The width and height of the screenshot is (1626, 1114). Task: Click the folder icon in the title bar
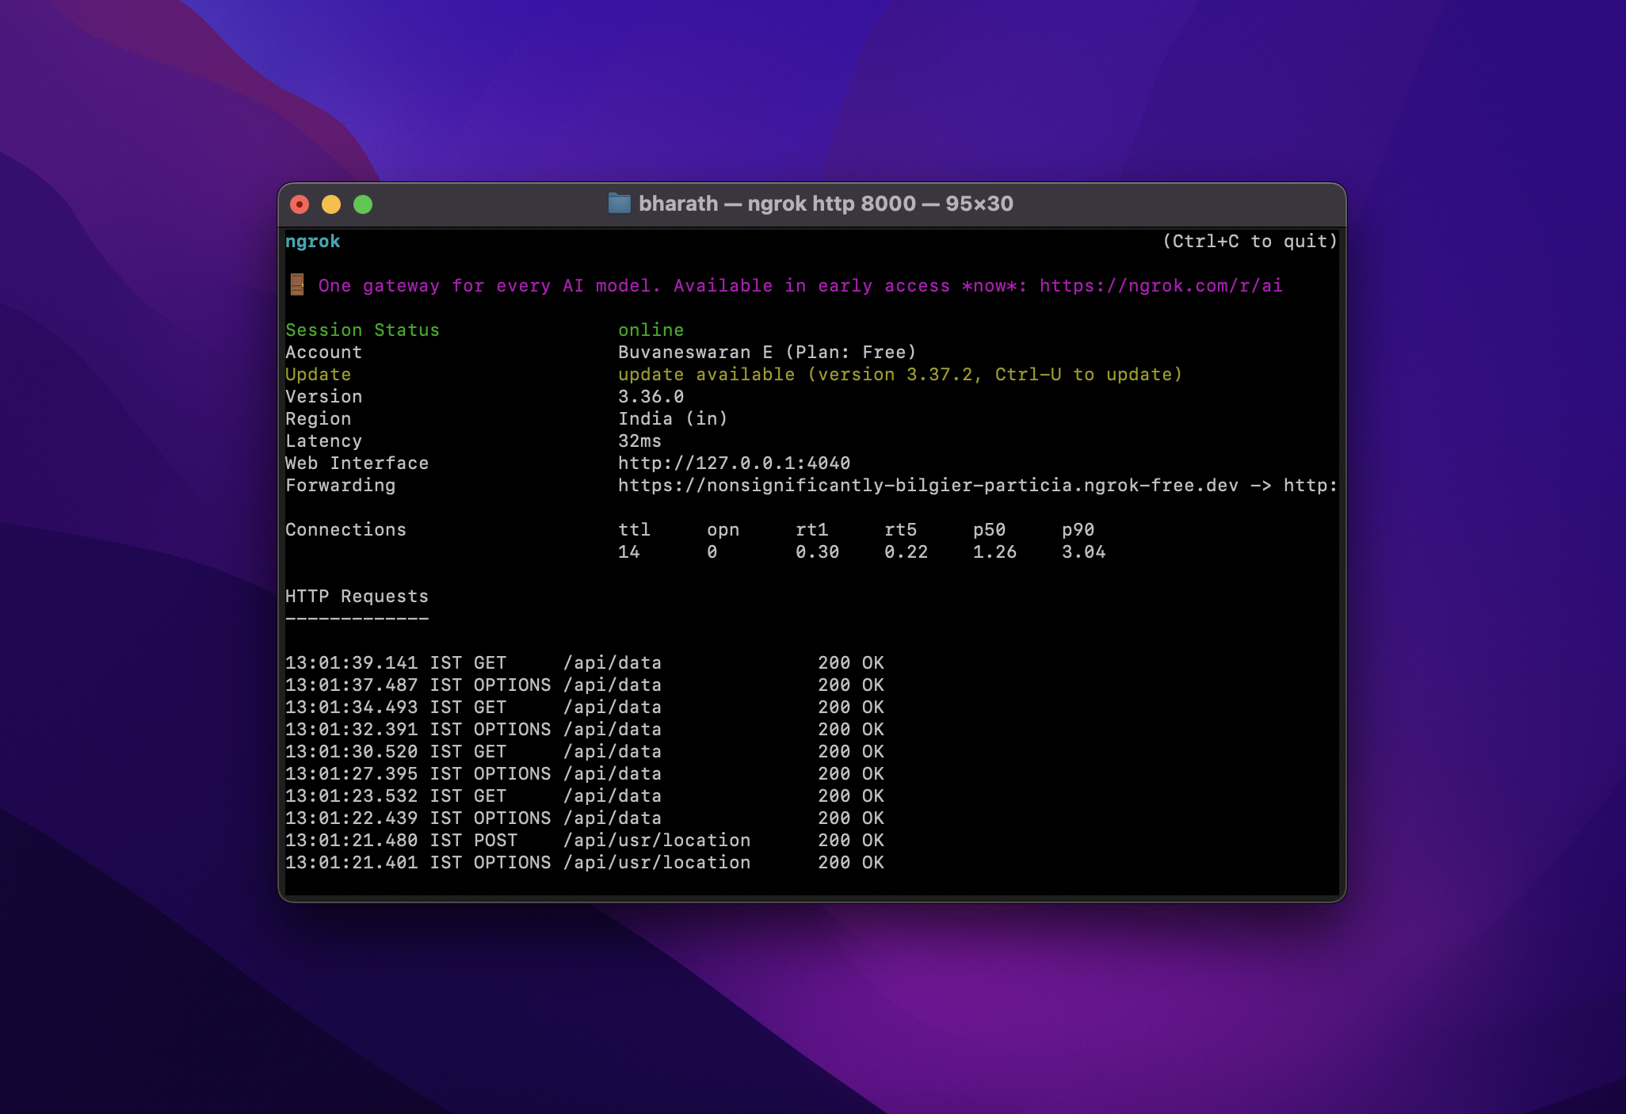coord(619,204)
